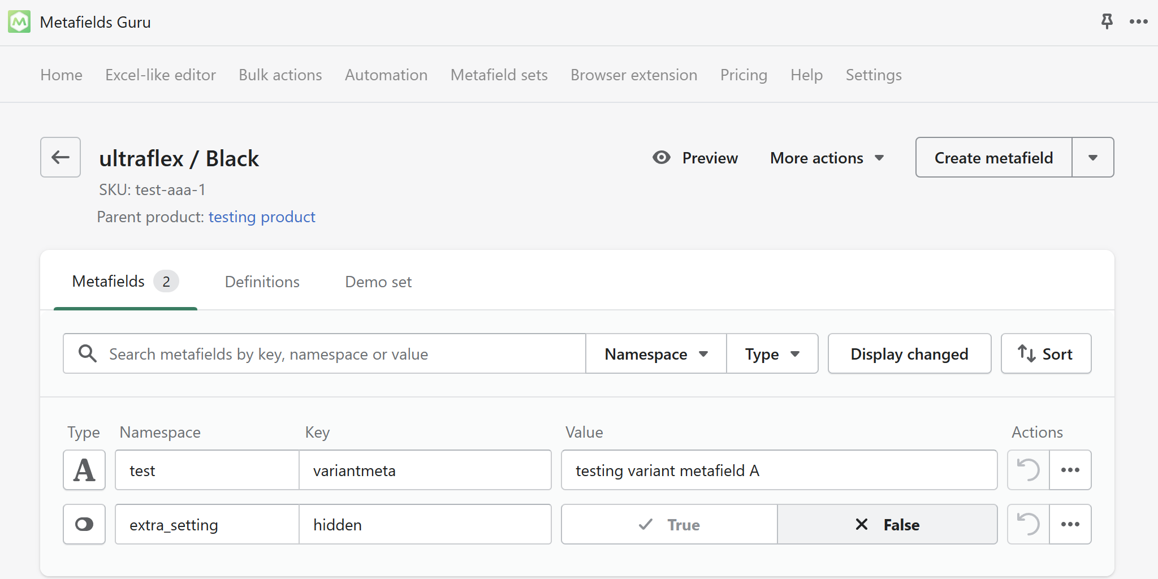The width and height of the screenshot is (1158, 579).
Task: Open the Namespace filter dropdown
Action: pyautogui.click(x=656, y=354)
